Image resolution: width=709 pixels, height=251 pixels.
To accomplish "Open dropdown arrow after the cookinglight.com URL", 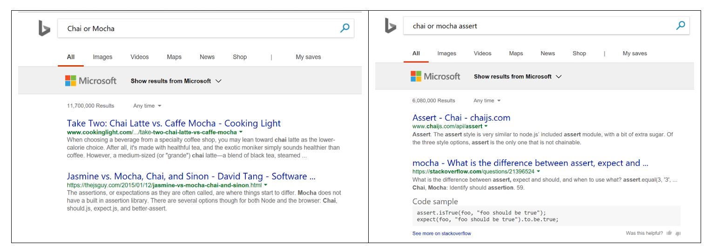I will [x=241, y=132].
